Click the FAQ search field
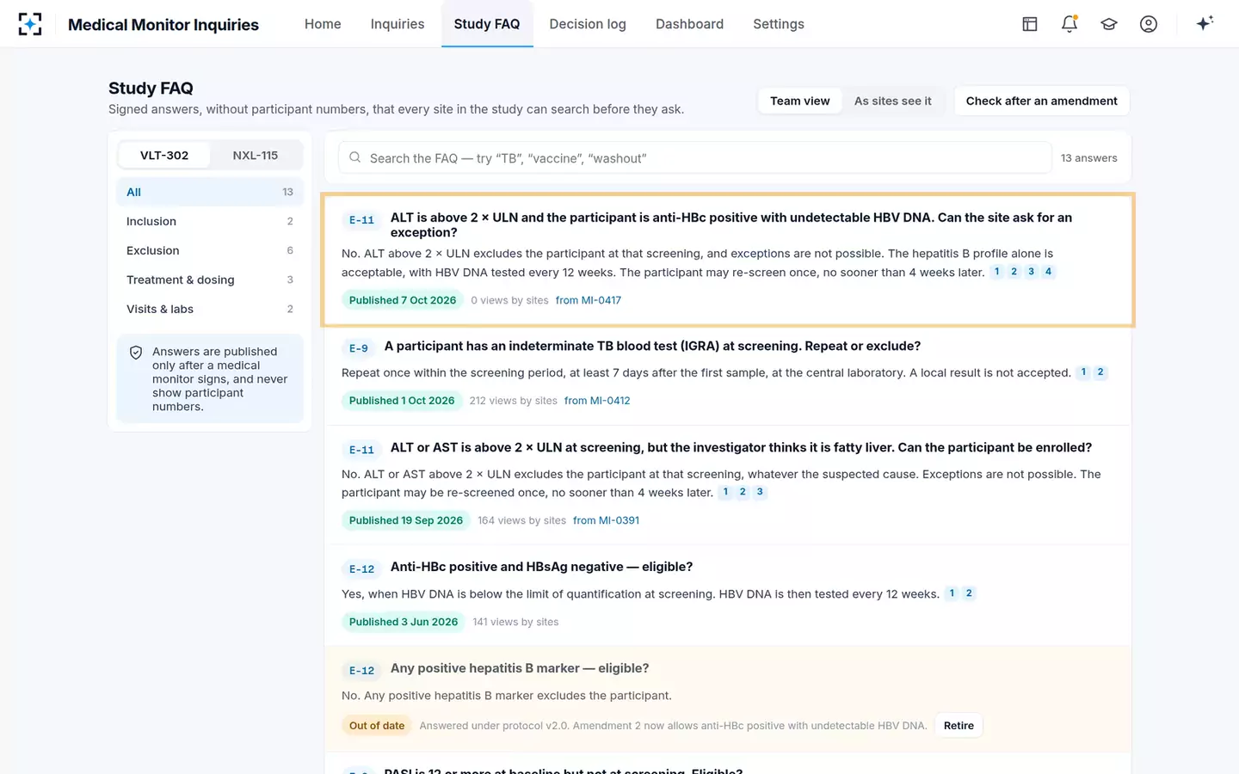The image size is (1239, 774). coord(695,158)
